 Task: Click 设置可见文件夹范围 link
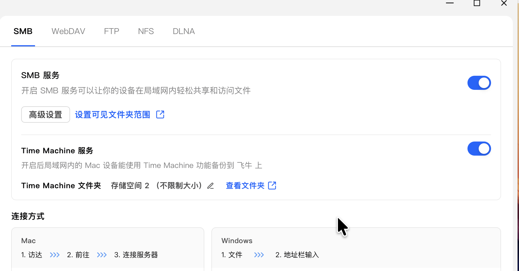[113, 115]
